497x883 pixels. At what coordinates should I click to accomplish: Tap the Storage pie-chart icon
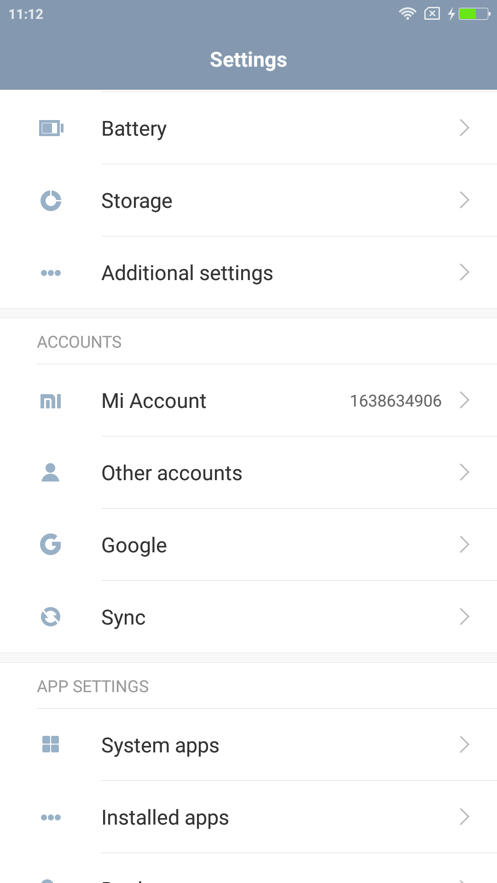pyautogui.click(x=51, y=201)
